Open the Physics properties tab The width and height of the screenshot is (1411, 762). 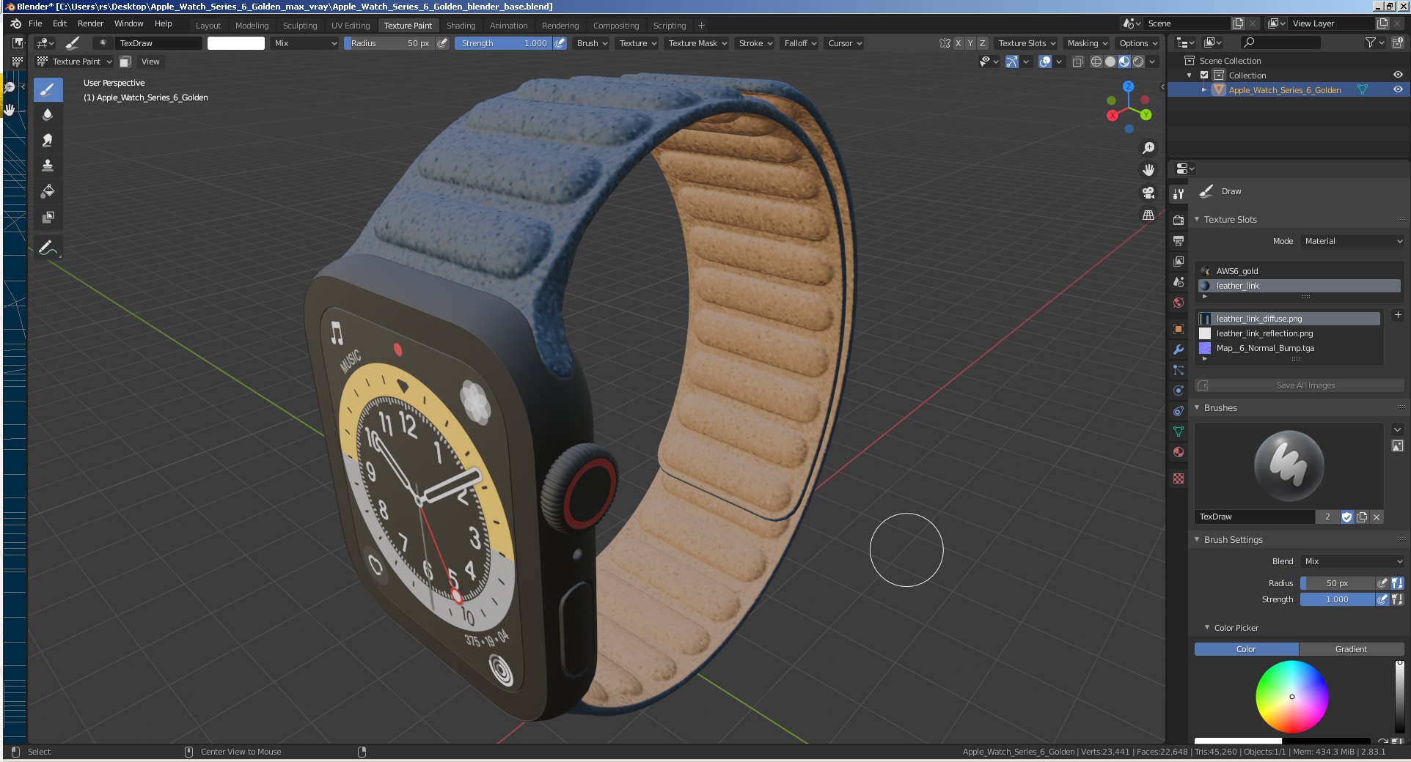1179,391
